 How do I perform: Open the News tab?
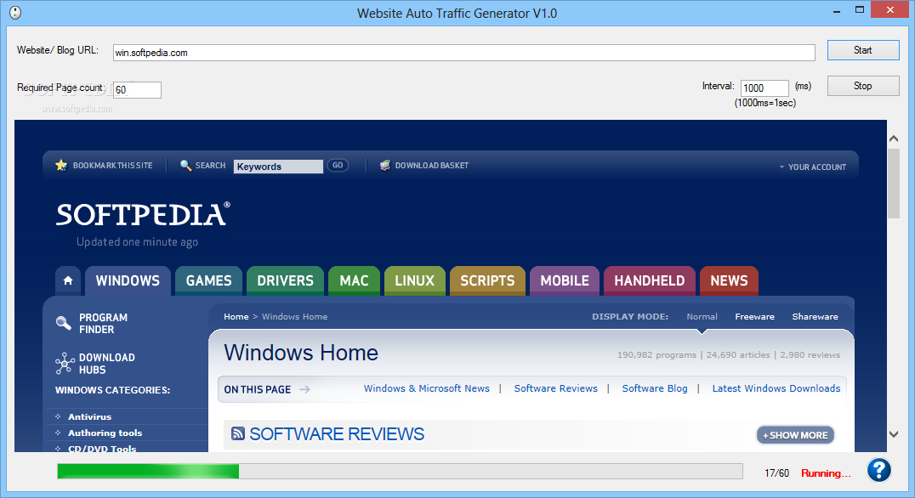pyautogui.click(x=729, y=280)
